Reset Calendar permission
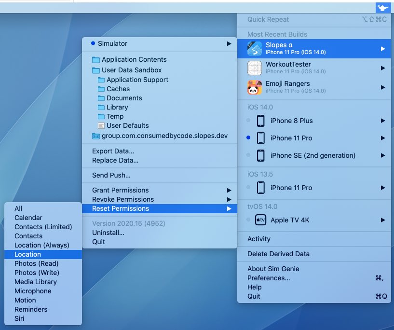The height and width of the screenshot is (330, 394). pos(43,218)
